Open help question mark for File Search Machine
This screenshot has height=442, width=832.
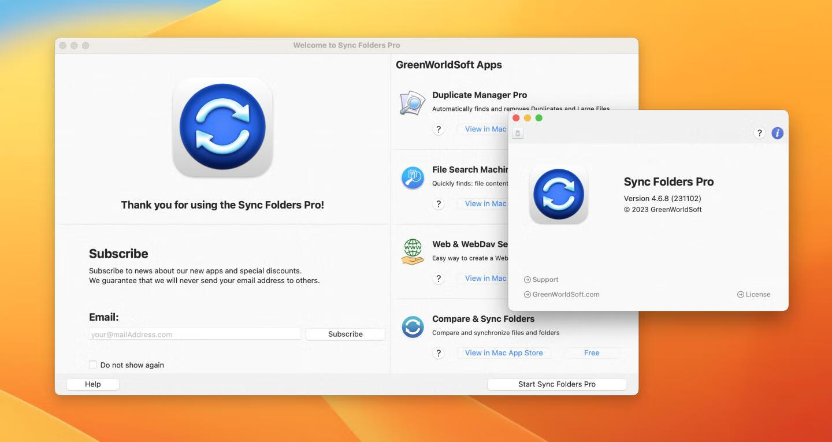[x=439, y=204]
